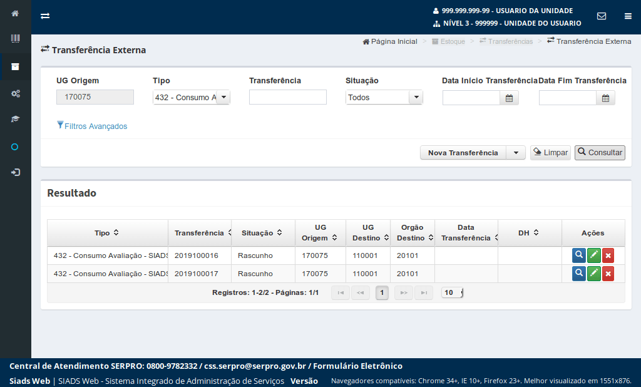
Task: Click Tipo cell in 2019100016 row
Action: pyautogui.click(x=108, y=255)
